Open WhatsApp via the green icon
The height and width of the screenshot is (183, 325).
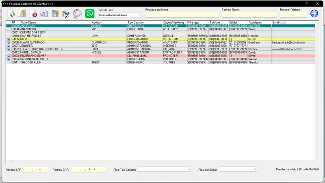pos(90,13)
